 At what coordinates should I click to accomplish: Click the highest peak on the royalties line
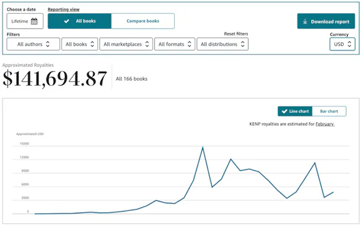pos(203,147)
